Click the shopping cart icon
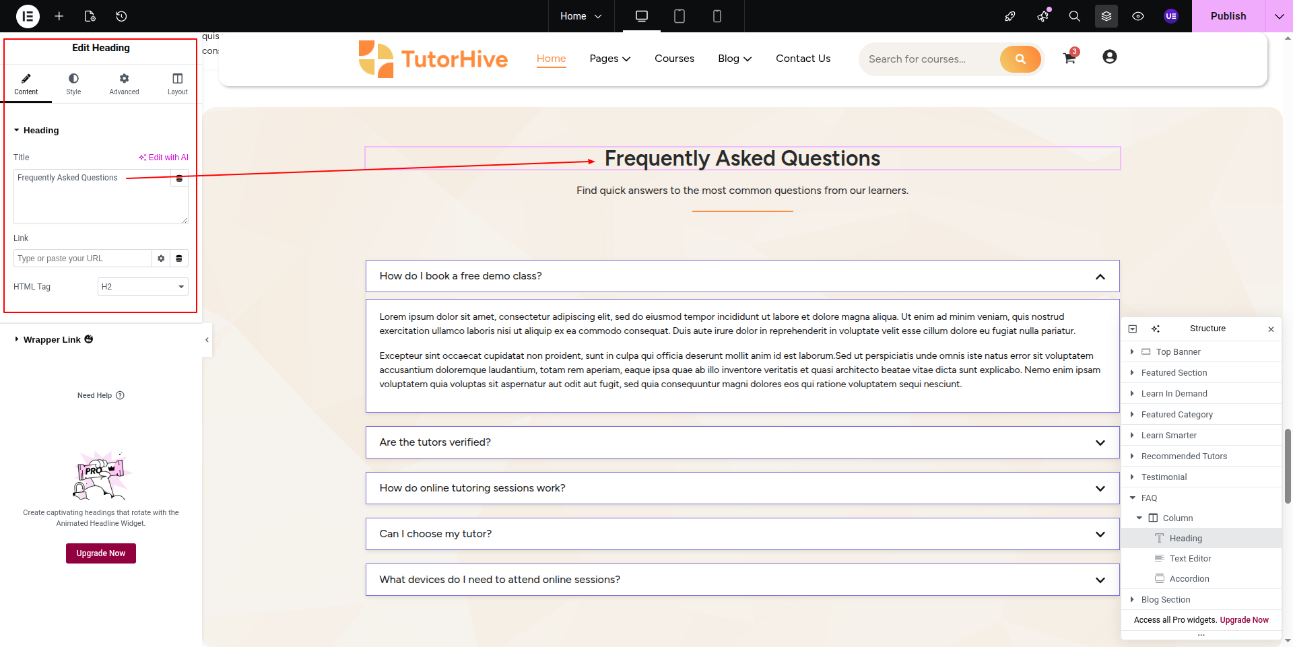 click(x=1069, y=59)
